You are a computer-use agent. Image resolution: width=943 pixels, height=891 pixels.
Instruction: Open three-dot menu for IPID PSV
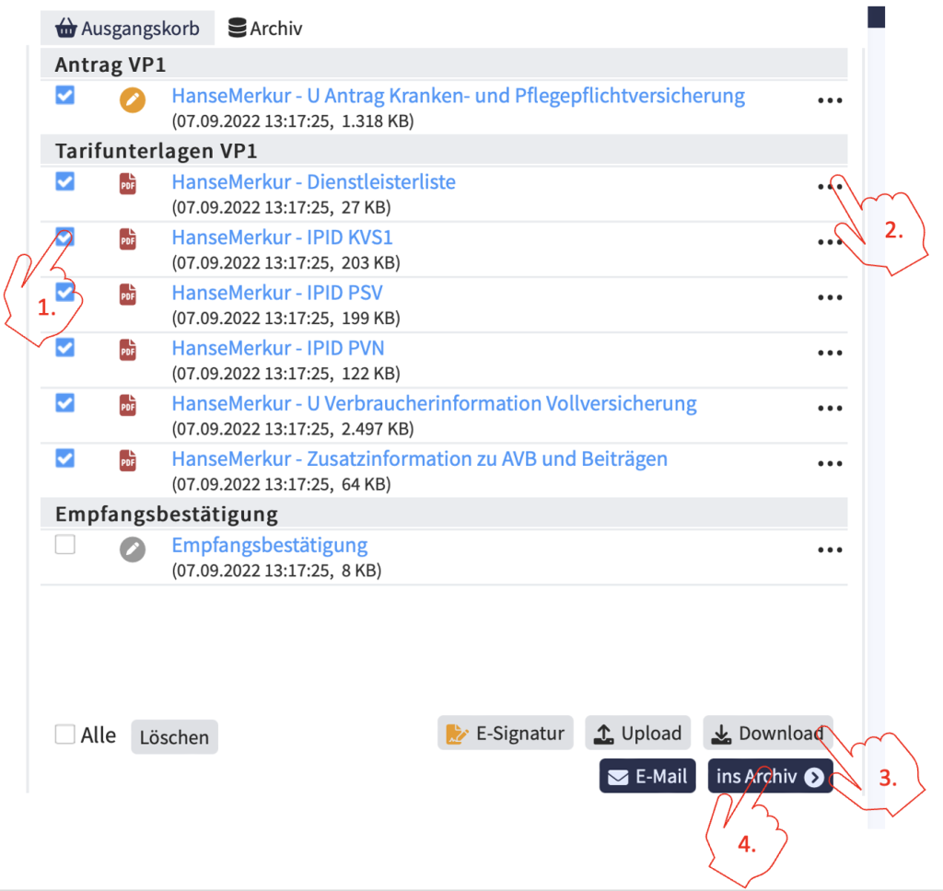830,297
